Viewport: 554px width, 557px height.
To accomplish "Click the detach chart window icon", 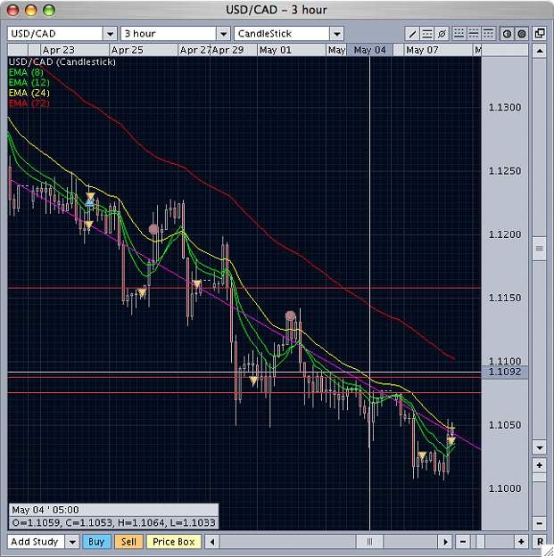I will pyautogui.click(x=540, y=34).
